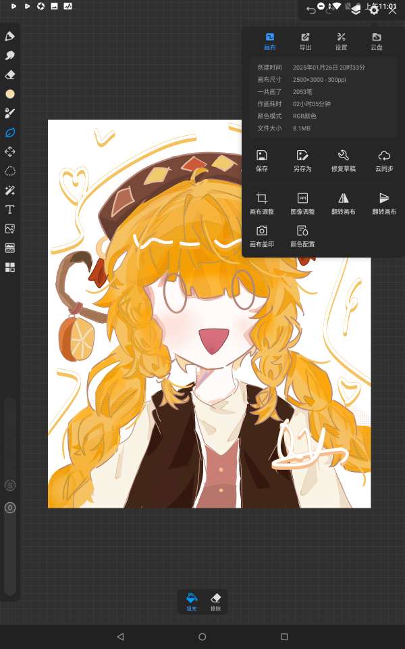Open the layers panel icon
This screenshot has height=649, width=405.
(x=356, y=9)
